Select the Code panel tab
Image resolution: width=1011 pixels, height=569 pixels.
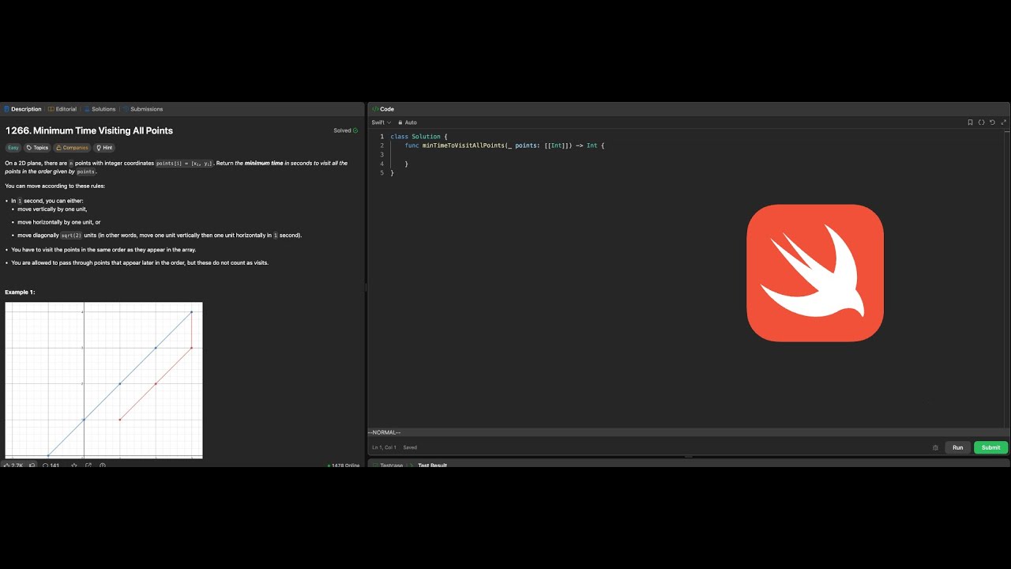pos(383,109)
